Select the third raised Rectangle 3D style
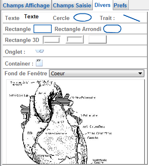Screen dimensions: 149x166 (x=97, y=40)
